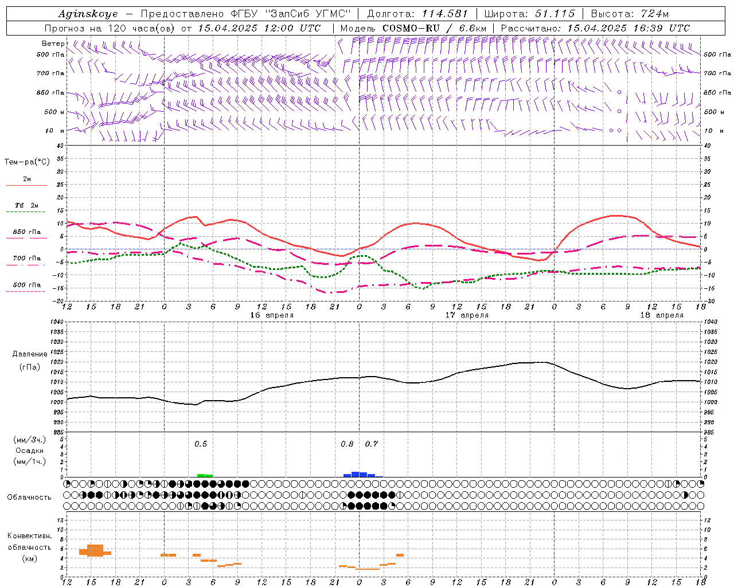Click the '0.8' precipitation amount value

(x=347, y=444)
